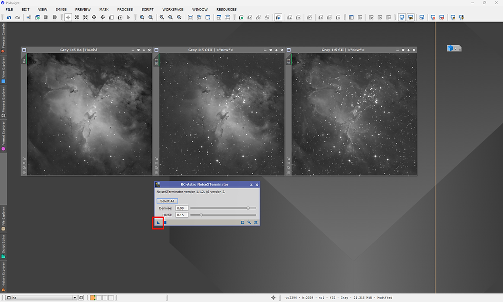
Task: Click the Detail value field
Action: tap(182, 215)
